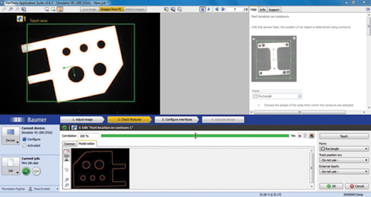Viewport: 371px width, 197px height.
Task: Click OK to confirm the feature
Action: (x=331, y=186)
